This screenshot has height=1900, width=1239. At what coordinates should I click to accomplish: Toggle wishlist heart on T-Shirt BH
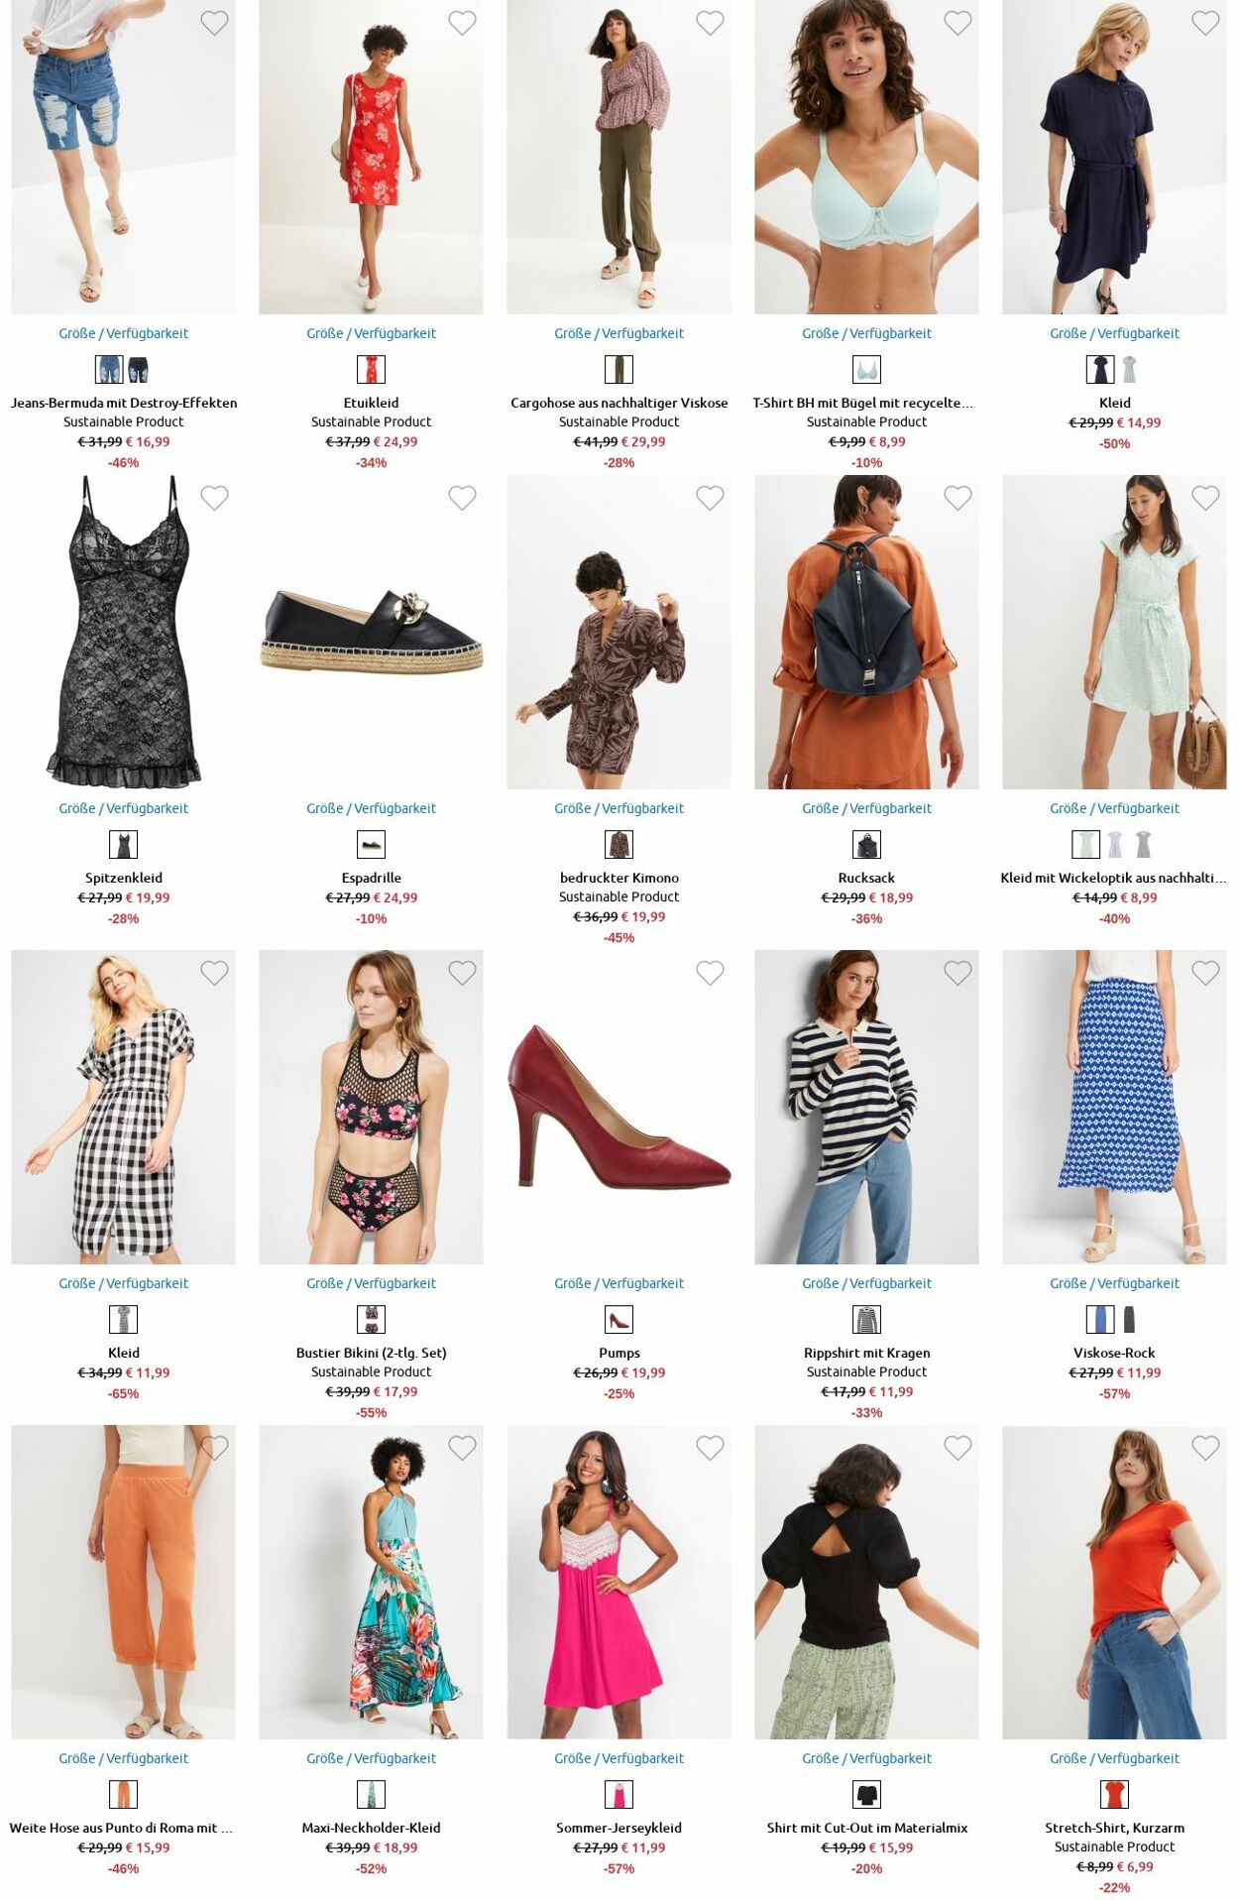957,23
